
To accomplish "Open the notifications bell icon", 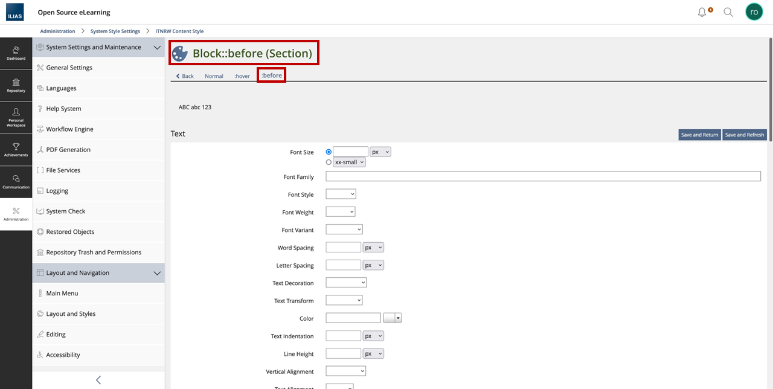I will coord(702,12).
